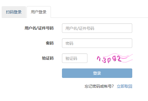Viewport: 148px width, 101px height.
Task: Switch to the 扫码登录 tab
Action: [14, 12]
